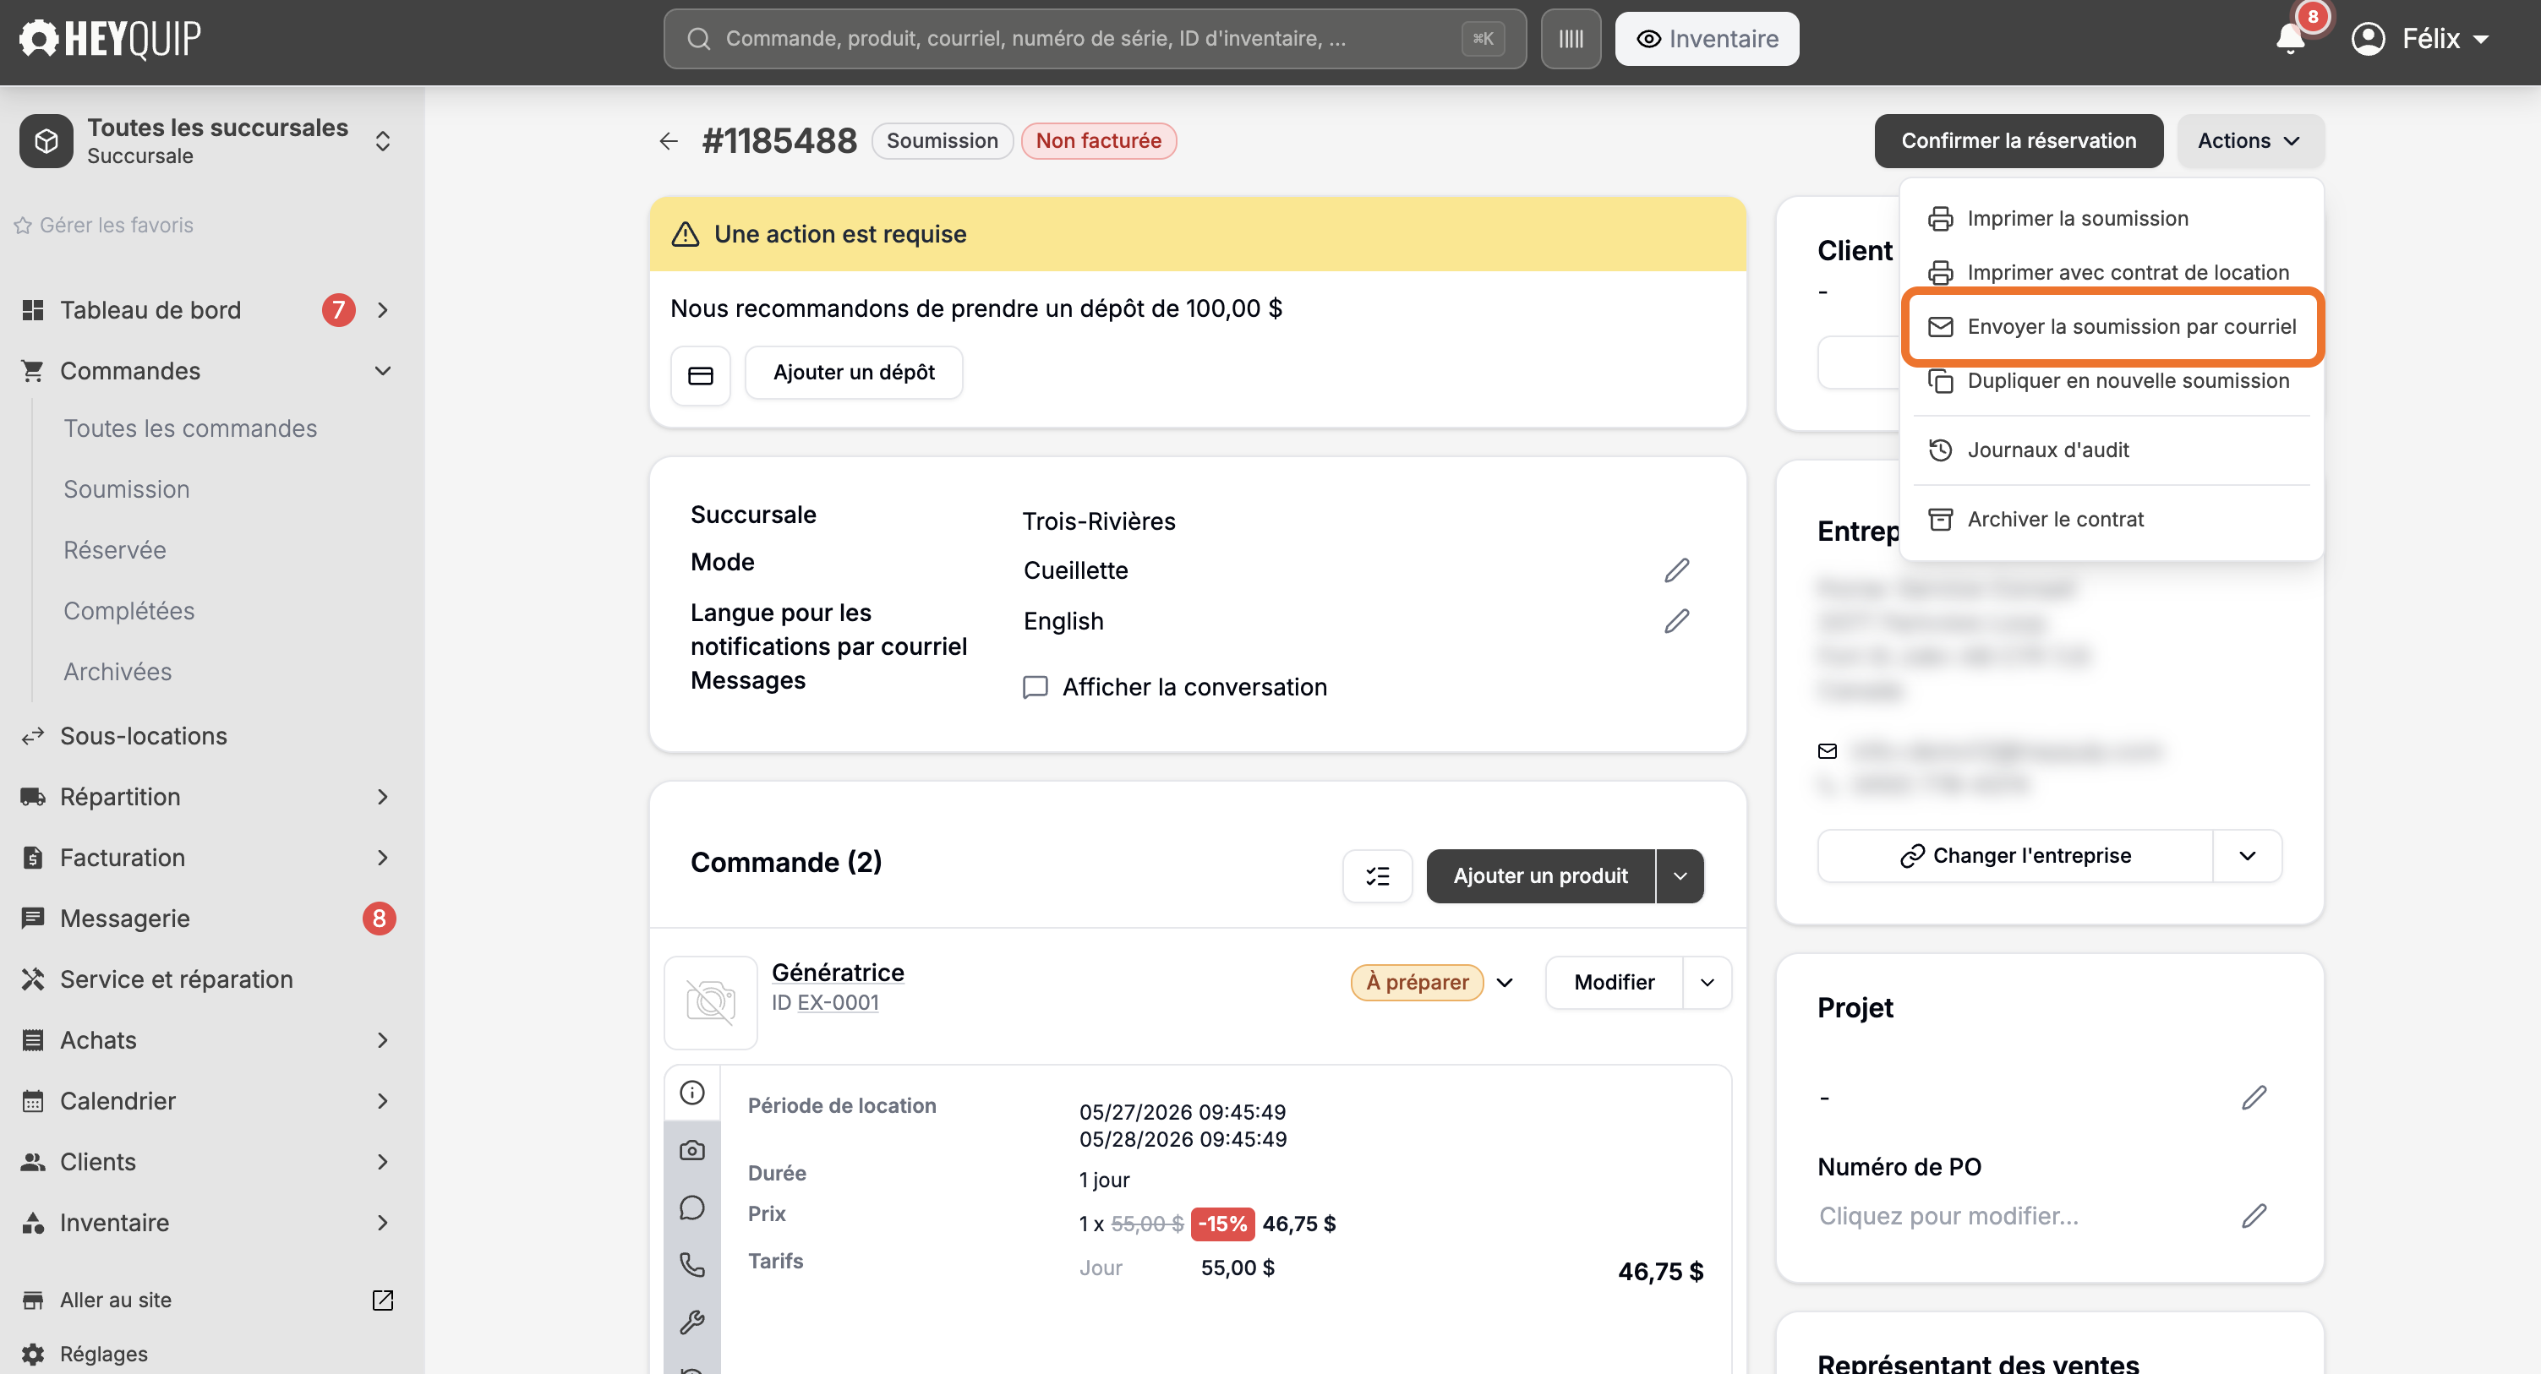Open Soumission under Commandes in the sidebar

(126, 489)
